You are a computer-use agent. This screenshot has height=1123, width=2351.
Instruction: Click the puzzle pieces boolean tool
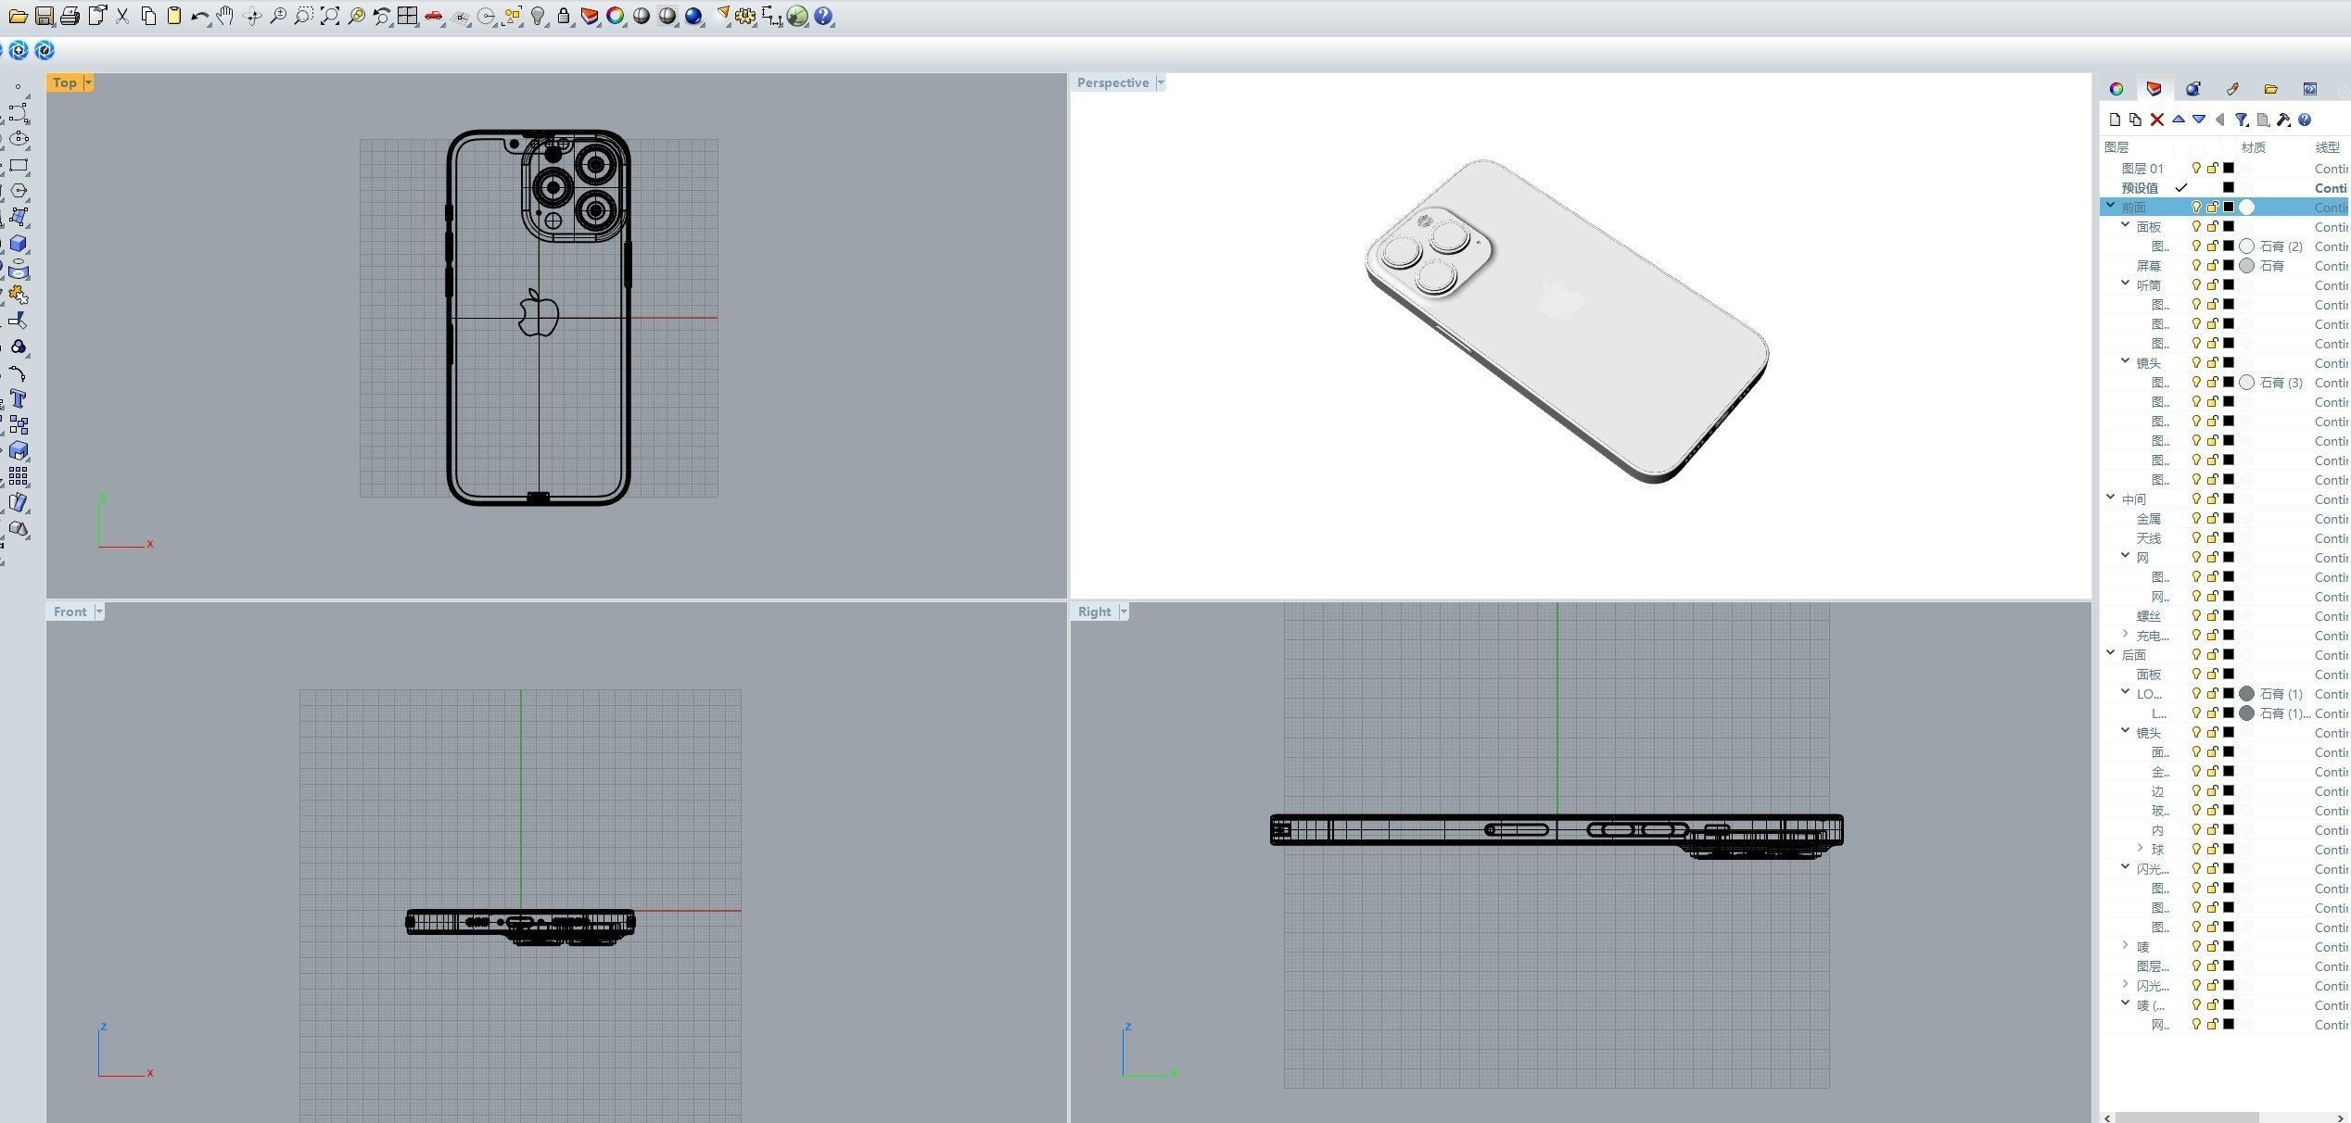tap(19, 295)
